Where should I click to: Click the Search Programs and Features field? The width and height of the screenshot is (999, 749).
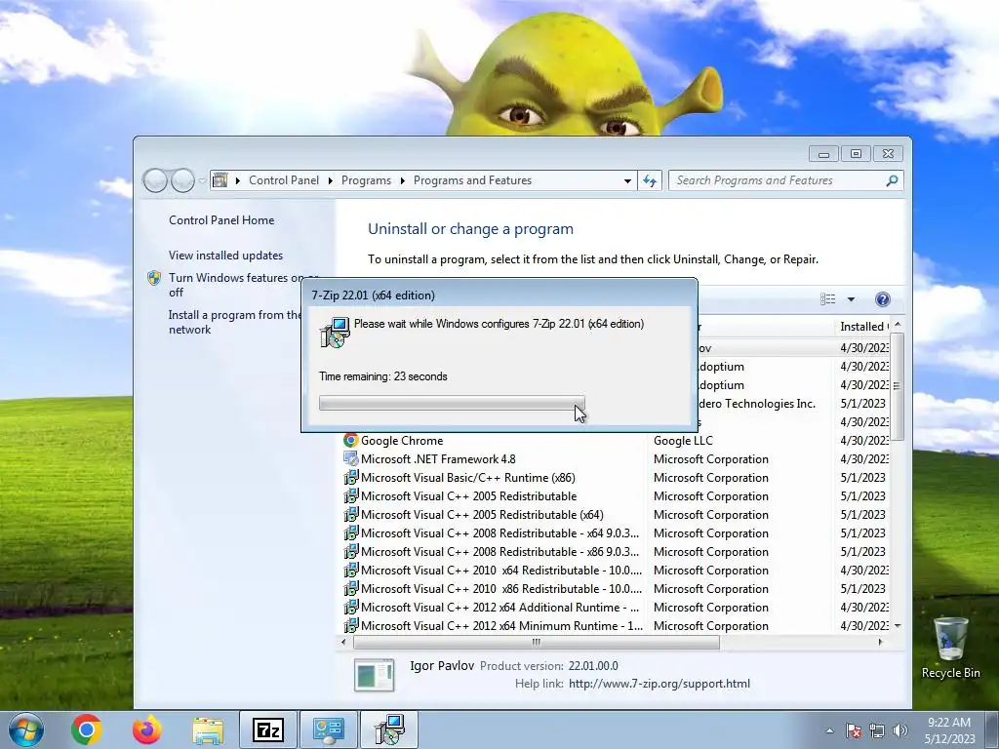point(785,180)
